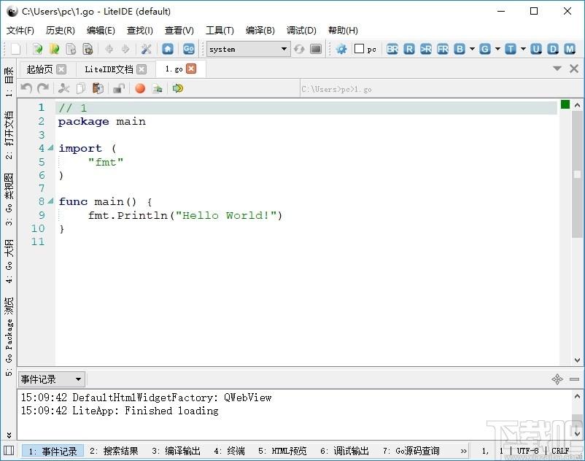Open options via wrench tools icon
585x461 pixels.
[146, 49]
